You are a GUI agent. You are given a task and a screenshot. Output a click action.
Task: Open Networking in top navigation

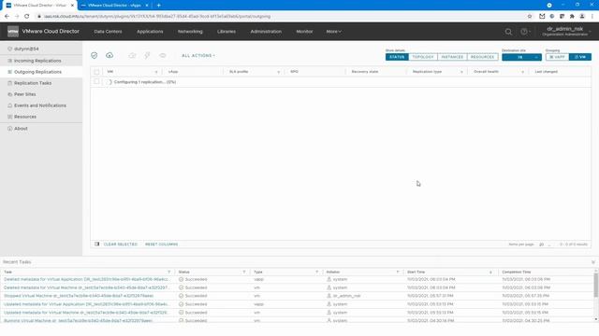[x=190, y=32]
